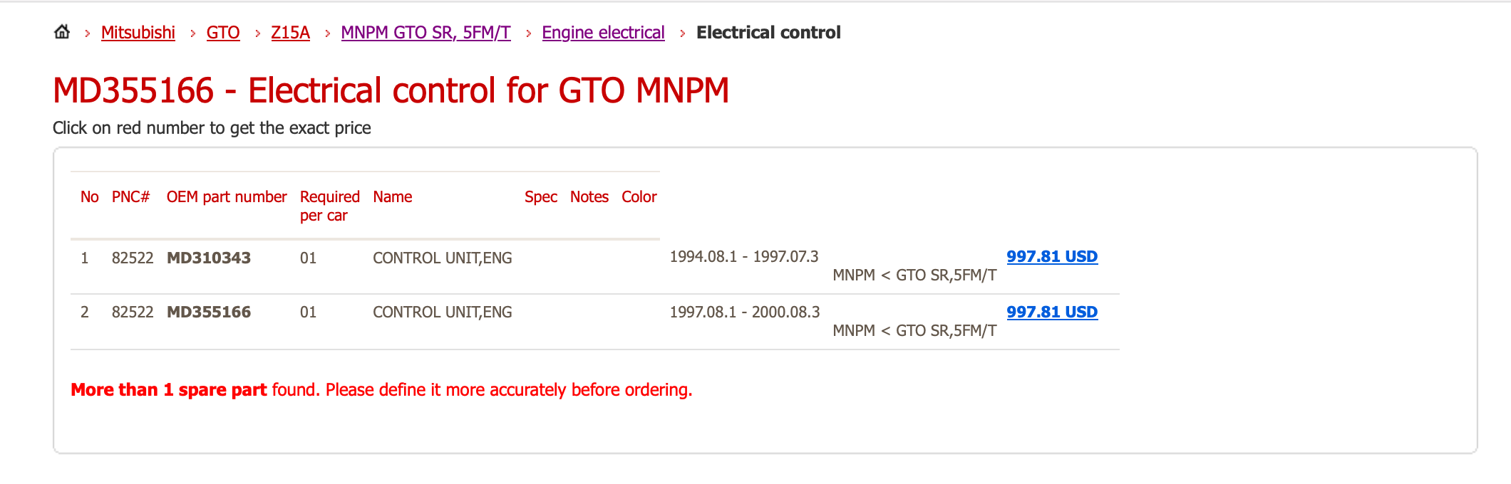Click the Name column header
This screenshot has height=484, width=1511.
(x=393, y=197)
